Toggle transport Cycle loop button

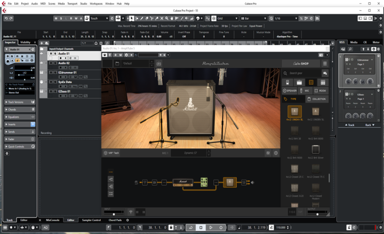tap(191, 228)
